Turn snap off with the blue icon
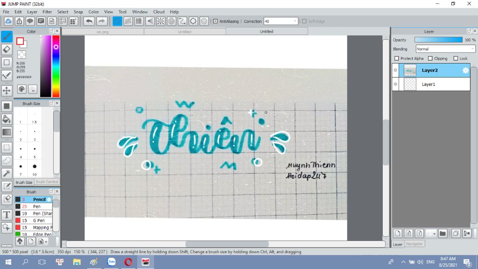This screenshot has height=269, width=478. tap(117, 21)
